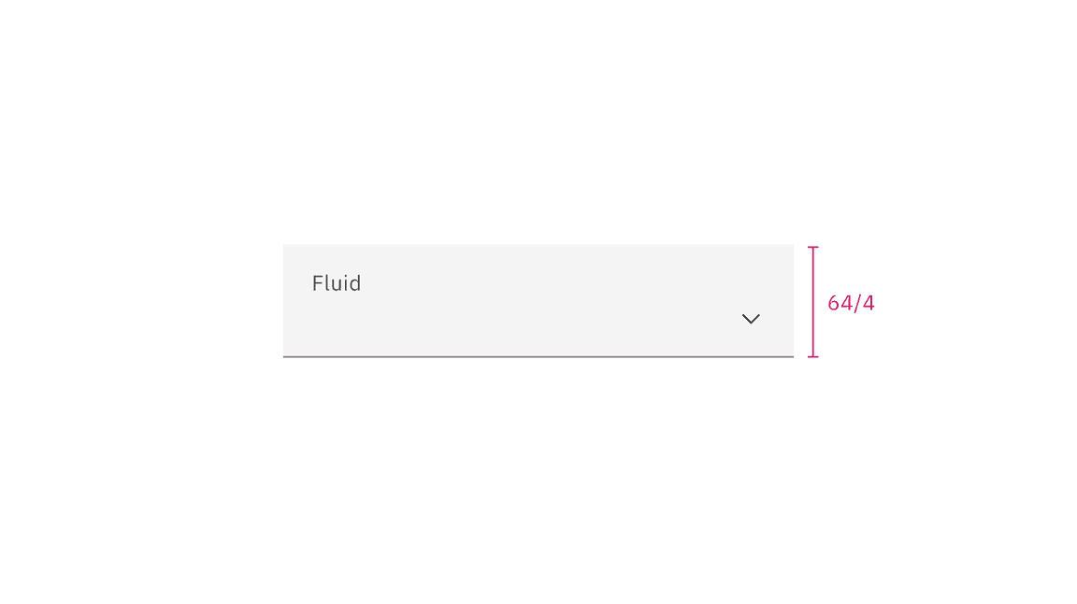
Task: Click the pink measurement ruler line
Action: point(814,300)
